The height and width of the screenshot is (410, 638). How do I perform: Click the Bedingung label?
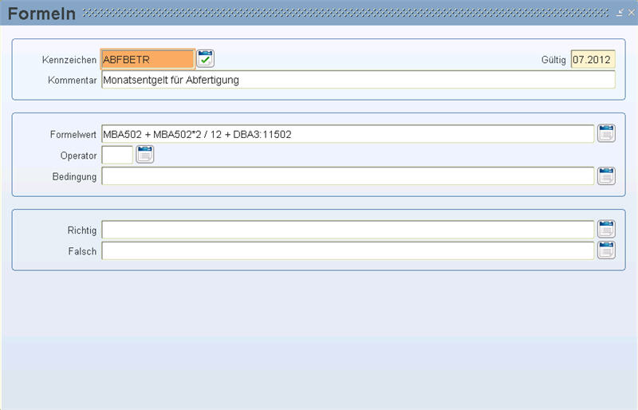click(x=74, y=177)
